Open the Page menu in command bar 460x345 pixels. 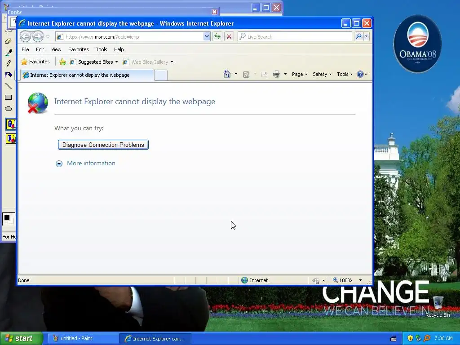click(300, 74)
